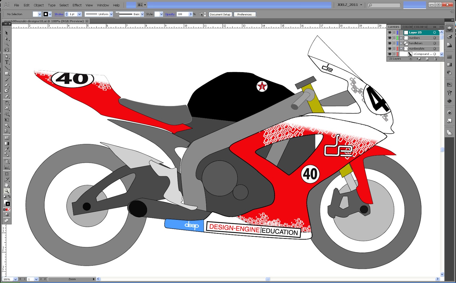Select the Rectangle tool

click(7, 74)
